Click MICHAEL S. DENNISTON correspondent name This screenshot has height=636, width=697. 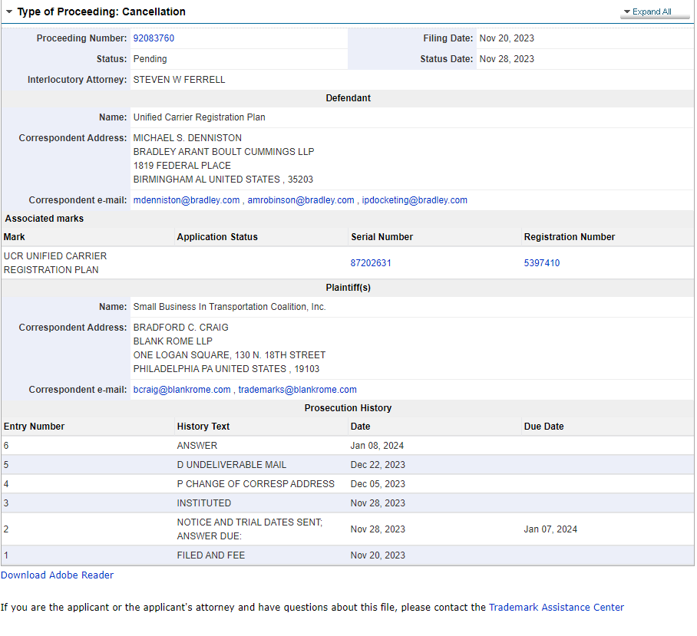point(187,138)
